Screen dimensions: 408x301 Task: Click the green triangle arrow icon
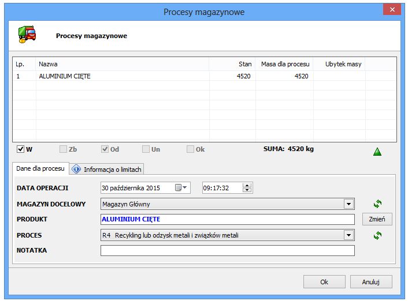[377, 152]
